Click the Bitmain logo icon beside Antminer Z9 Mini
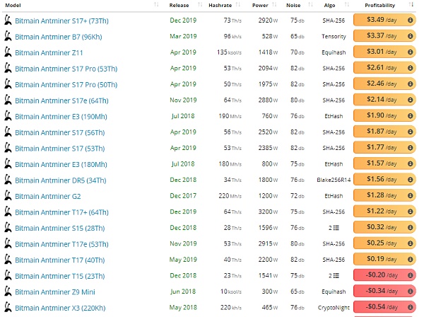424x317 pixels. [x=8, y=292]
